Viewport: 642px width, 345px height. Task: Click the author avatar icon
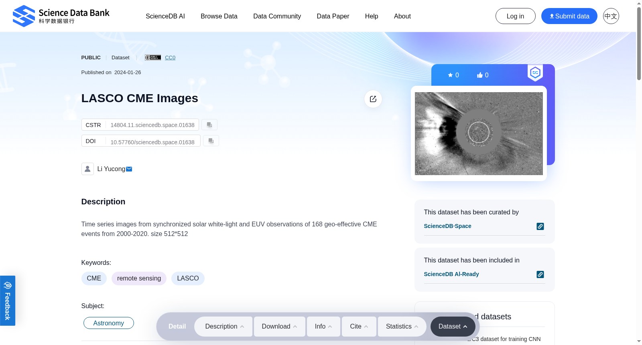[x=87, y=169]
